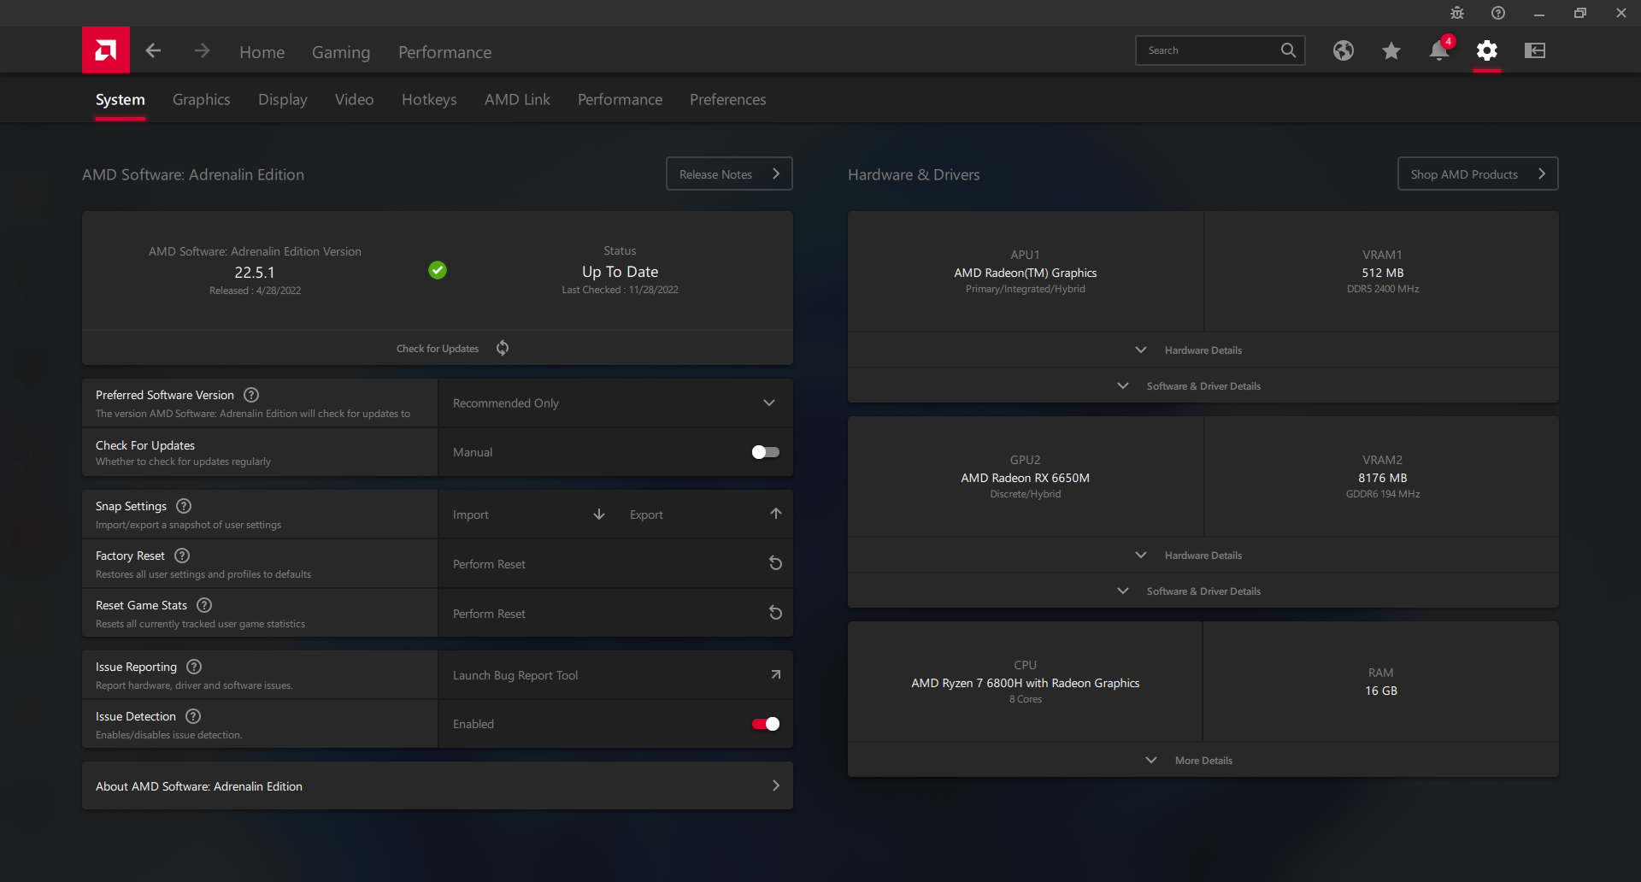Viewport: 1641px width, 882px height.
Task: Go to Gaming in the top navigation
Action: coord(341,52)
